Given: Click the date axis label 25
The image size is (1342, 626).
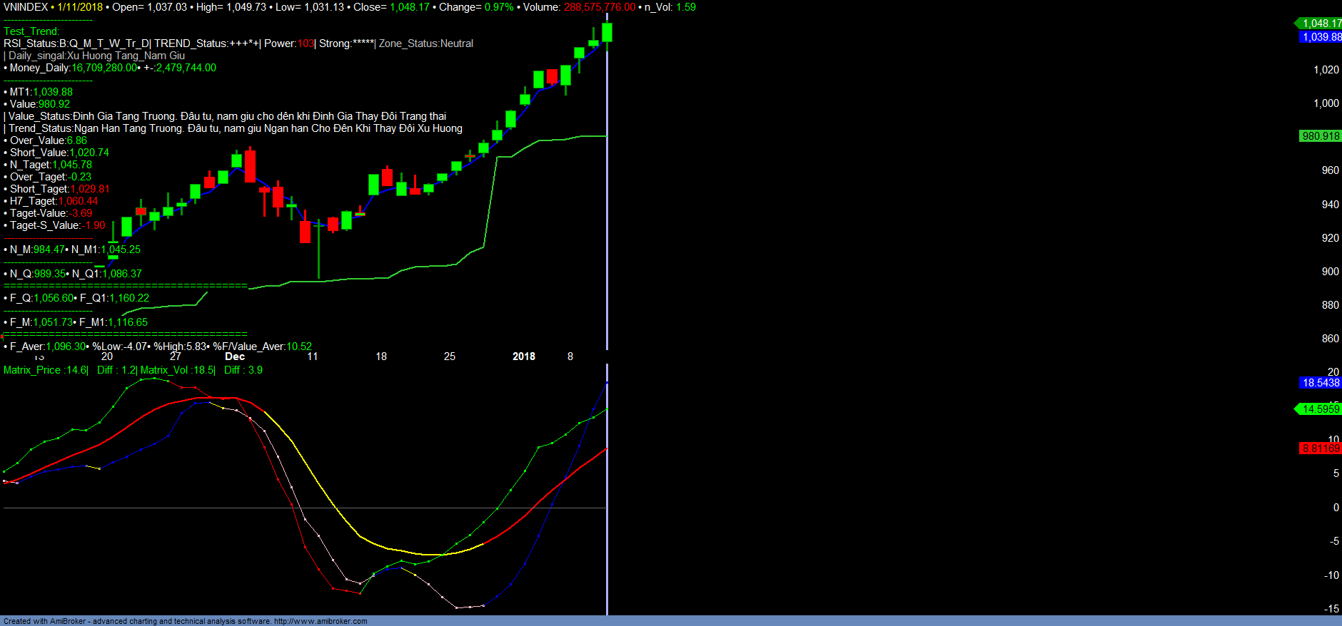Looking at the screenshot, I should 450,356.
